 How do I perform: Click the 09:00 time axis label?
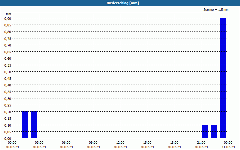coord(93,143)
